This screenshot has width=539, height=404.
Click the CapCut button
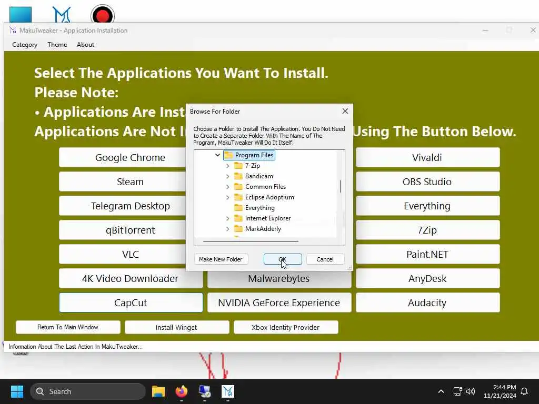pos(131,302)
